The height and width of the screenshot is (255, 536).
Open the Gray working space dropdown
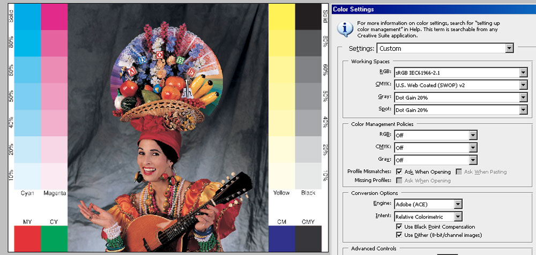[461, 97]
